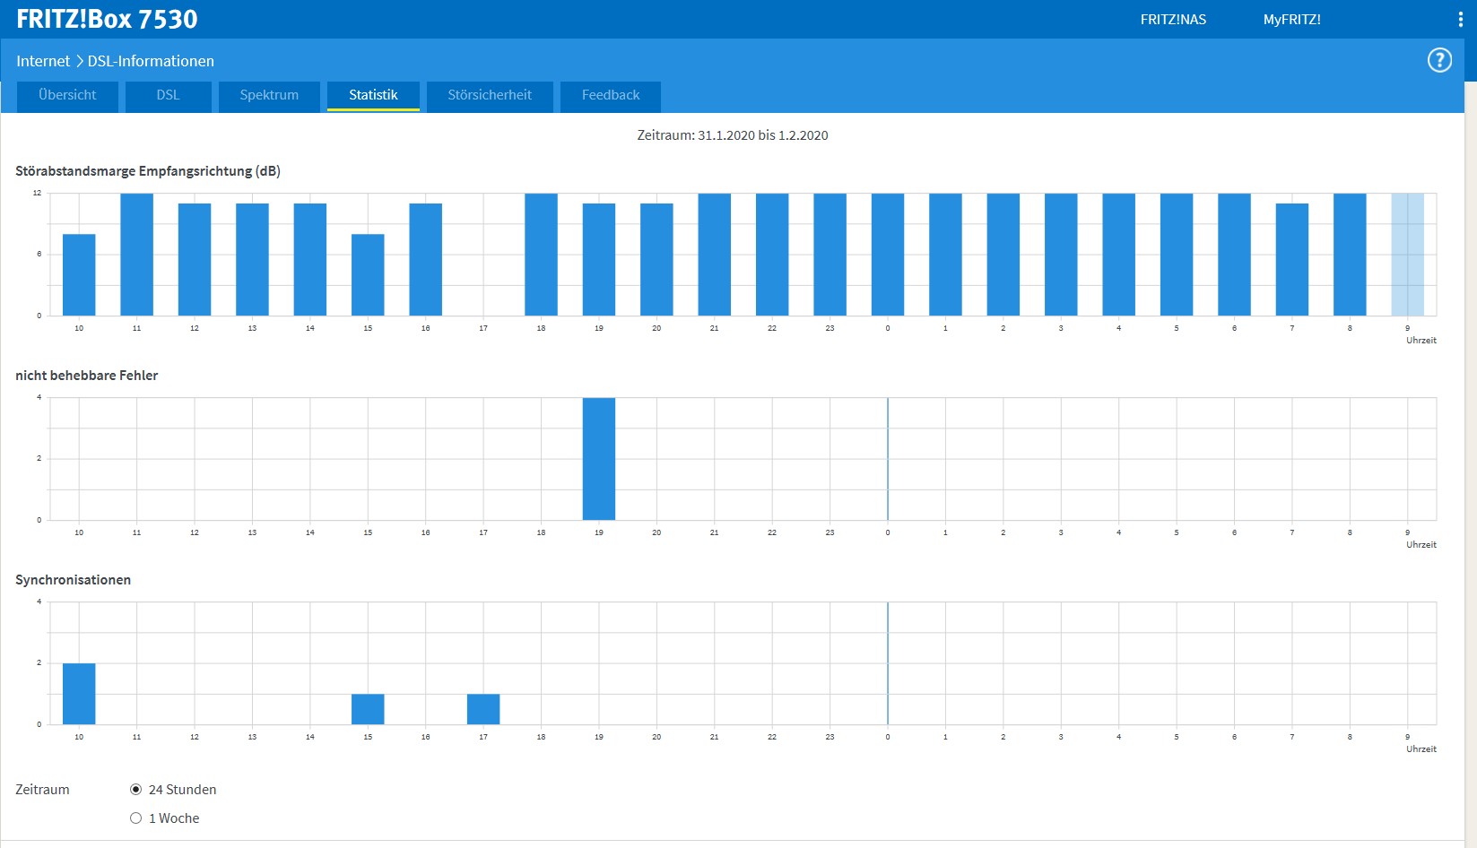Select the 24 Stunden radio button
1477x848 pixels.
pyautogui.click(x=136, y=790)
